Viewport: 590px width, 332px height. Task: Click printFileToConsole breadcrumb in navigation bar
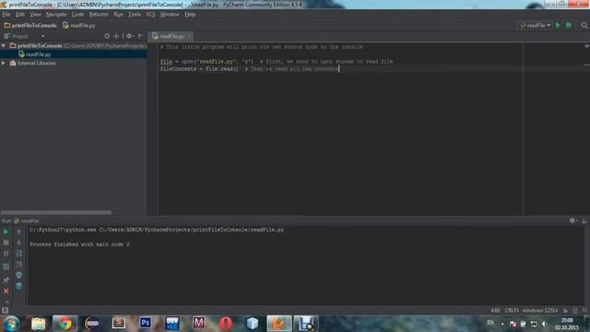tap(30, 26)
